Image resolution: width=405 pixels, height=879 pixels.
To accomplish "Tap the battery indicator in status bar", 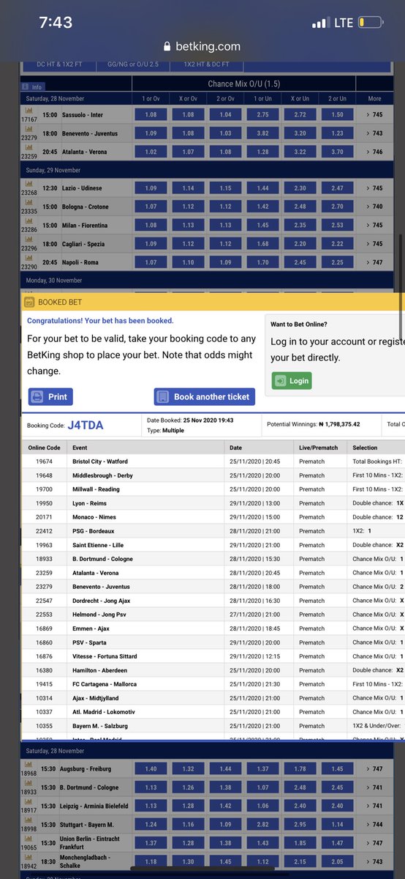I will (371, 23).
